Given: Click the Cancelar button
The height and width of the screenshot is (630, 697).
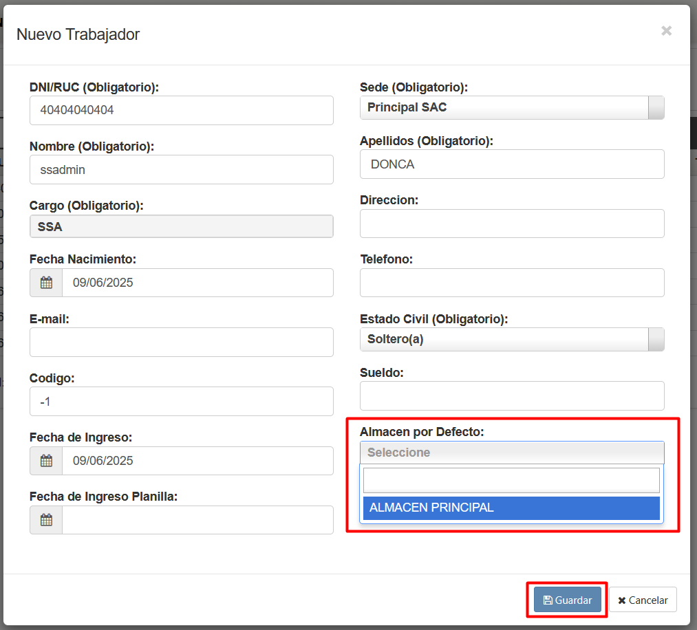Looking at the screenshot, I should click(643, 600).
